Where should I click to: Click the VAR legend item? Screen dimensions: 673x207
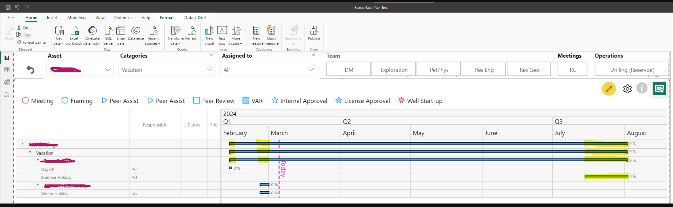[253, 101]
